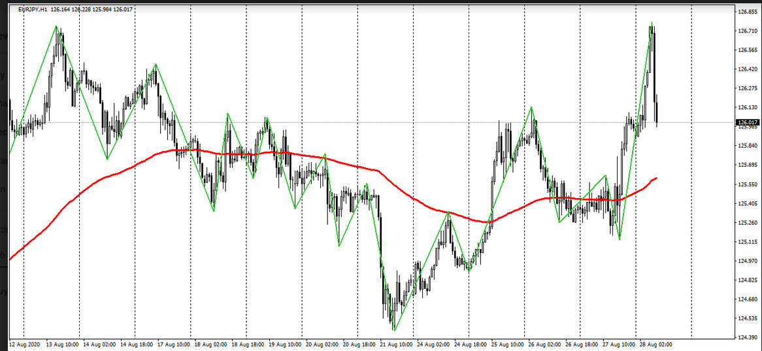The width and height of the screenshot is (762, 351).
Task: Click the red moving average line's right end
Action: tap(655, 178)
